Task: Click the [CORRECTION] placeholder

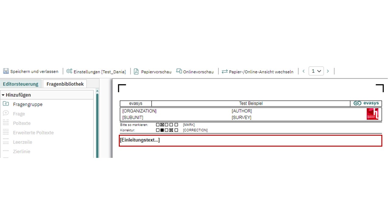Action: coord(195,130)
